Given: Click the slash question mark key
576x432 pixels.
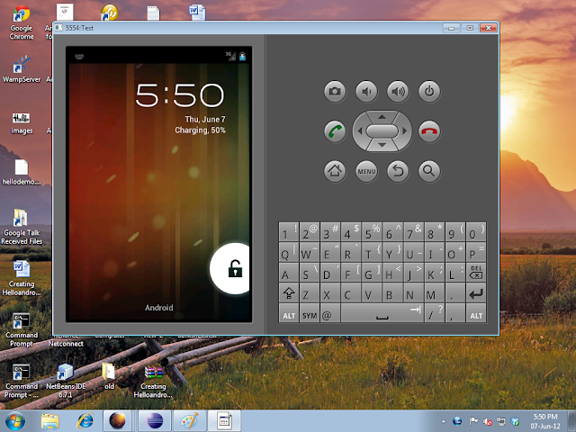Looking at the screenshot, I should [434, 314].
